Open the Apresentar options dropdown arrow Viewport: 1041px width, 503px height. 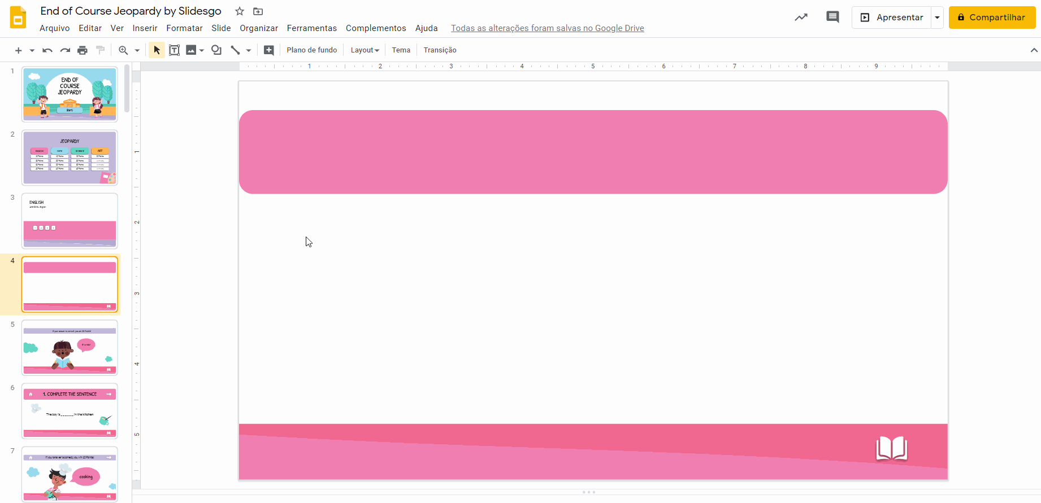point(937,18)
